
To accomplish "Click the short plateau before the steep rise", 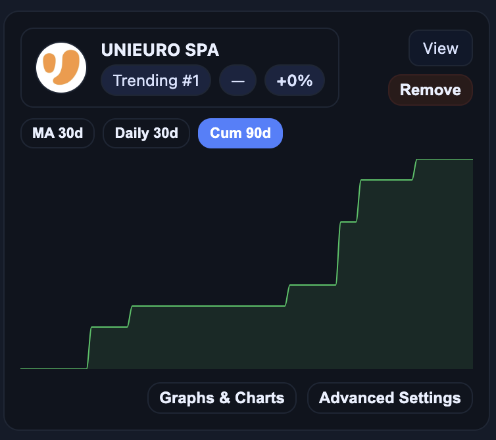I will click(x=312, y=285).
